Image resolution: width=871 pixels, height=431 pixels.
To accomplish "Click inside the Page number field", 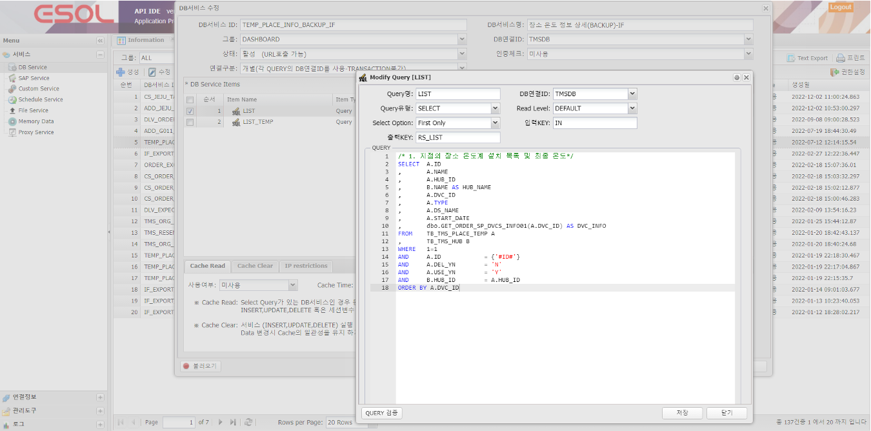I will coord(179,422).
